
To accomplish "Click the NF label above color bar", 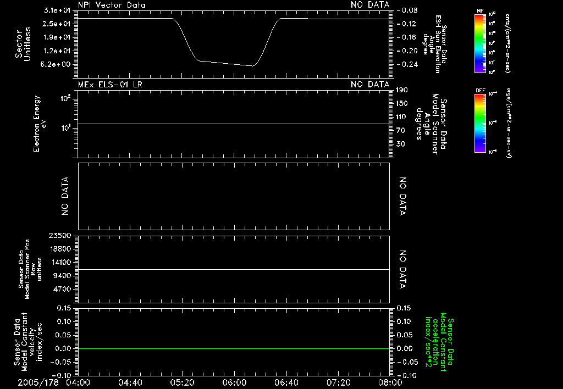I will point(481,11).
